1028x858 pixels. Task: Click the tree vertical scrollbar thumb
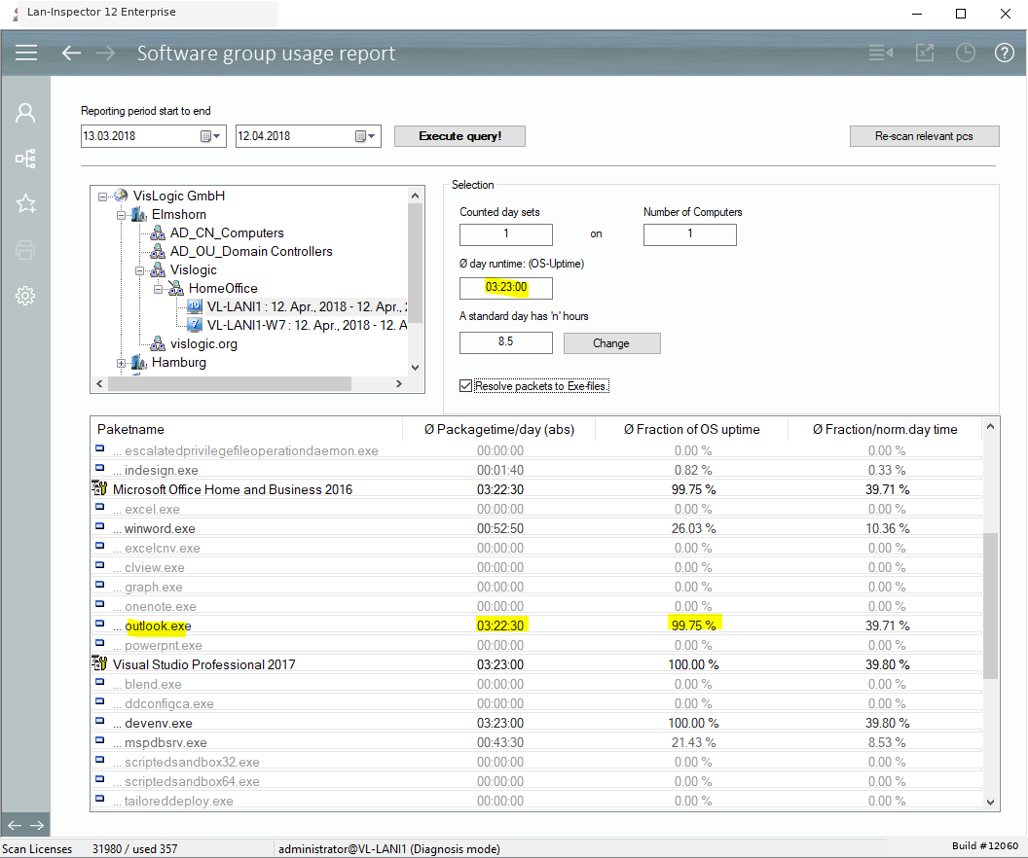click(415, 263)
